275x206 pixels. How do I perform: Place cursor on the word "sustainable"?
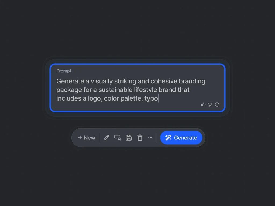click(x=115, y=90)
